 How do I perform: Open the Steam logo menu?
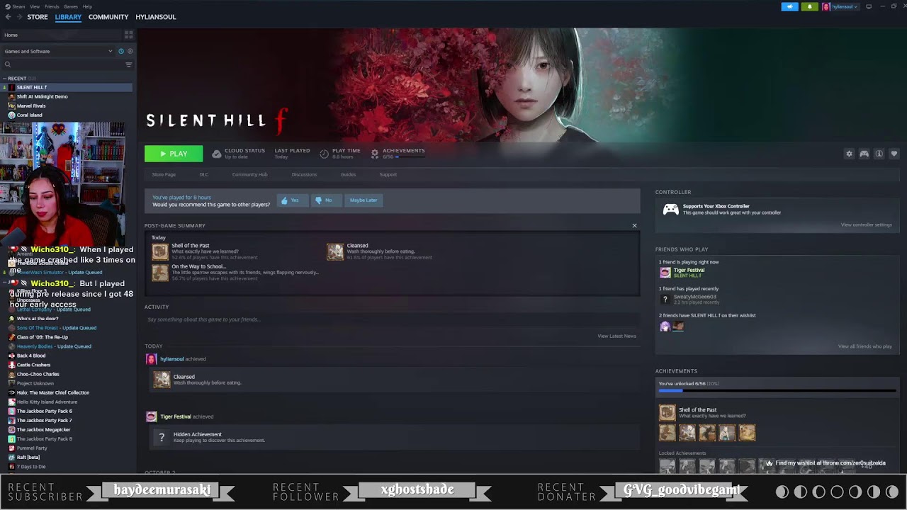15,6
